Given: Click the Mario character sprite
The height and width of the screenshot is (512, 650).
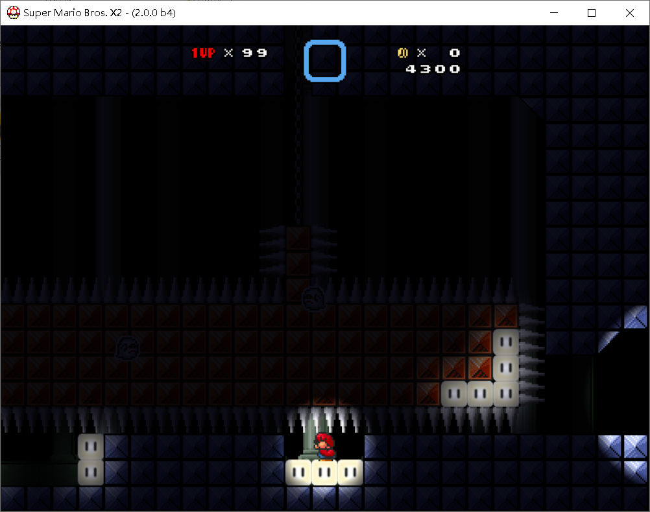Looking at the screenshot, I should pos(324,447).
